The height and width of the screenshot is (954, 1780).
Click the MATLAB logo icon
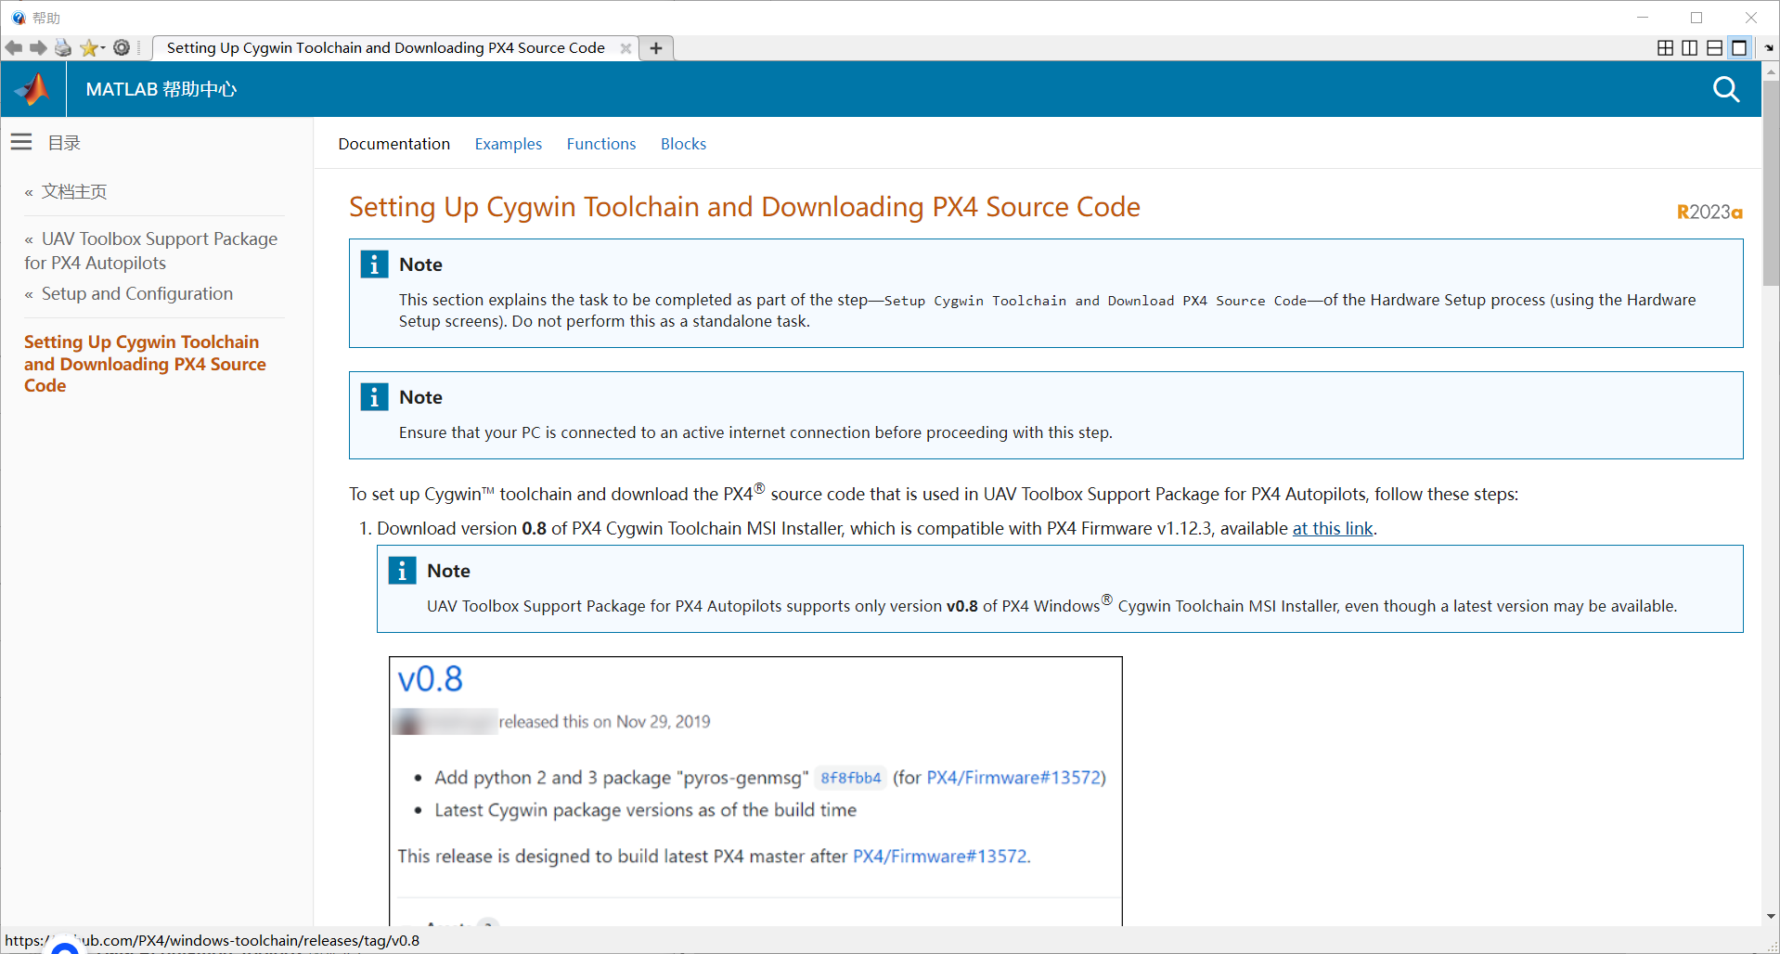click(33, 89)
